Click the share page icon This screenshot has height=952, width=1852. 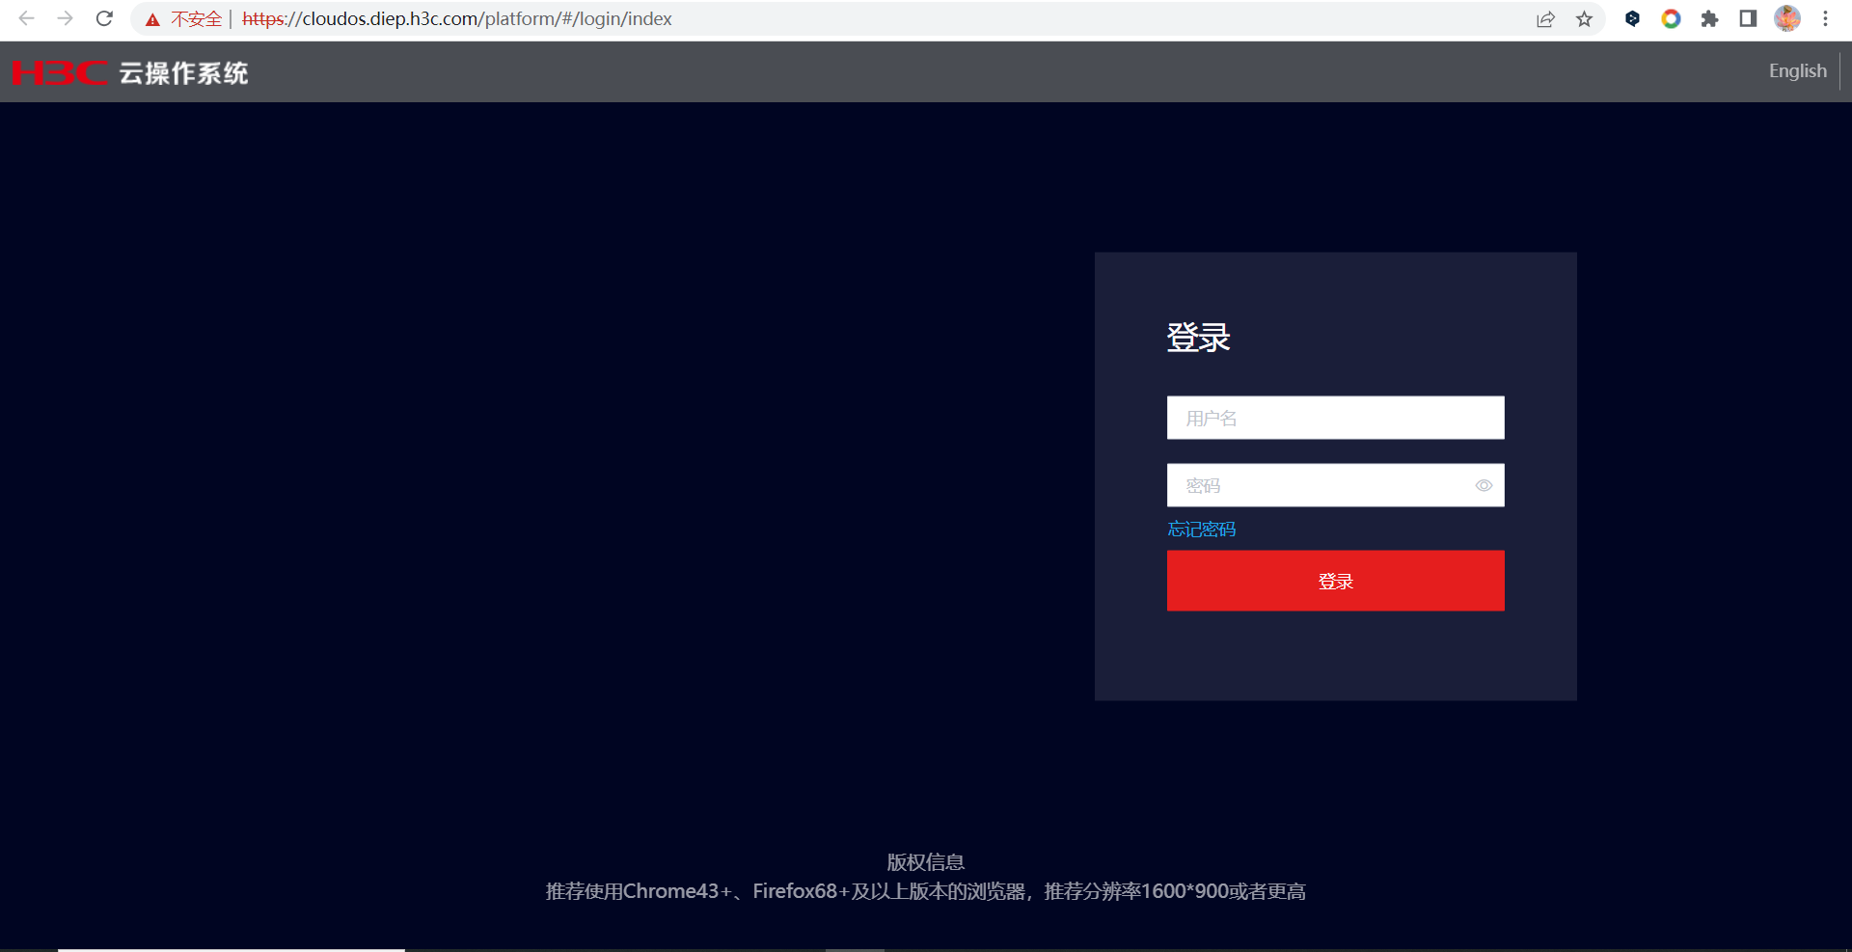pos(1545,18)
